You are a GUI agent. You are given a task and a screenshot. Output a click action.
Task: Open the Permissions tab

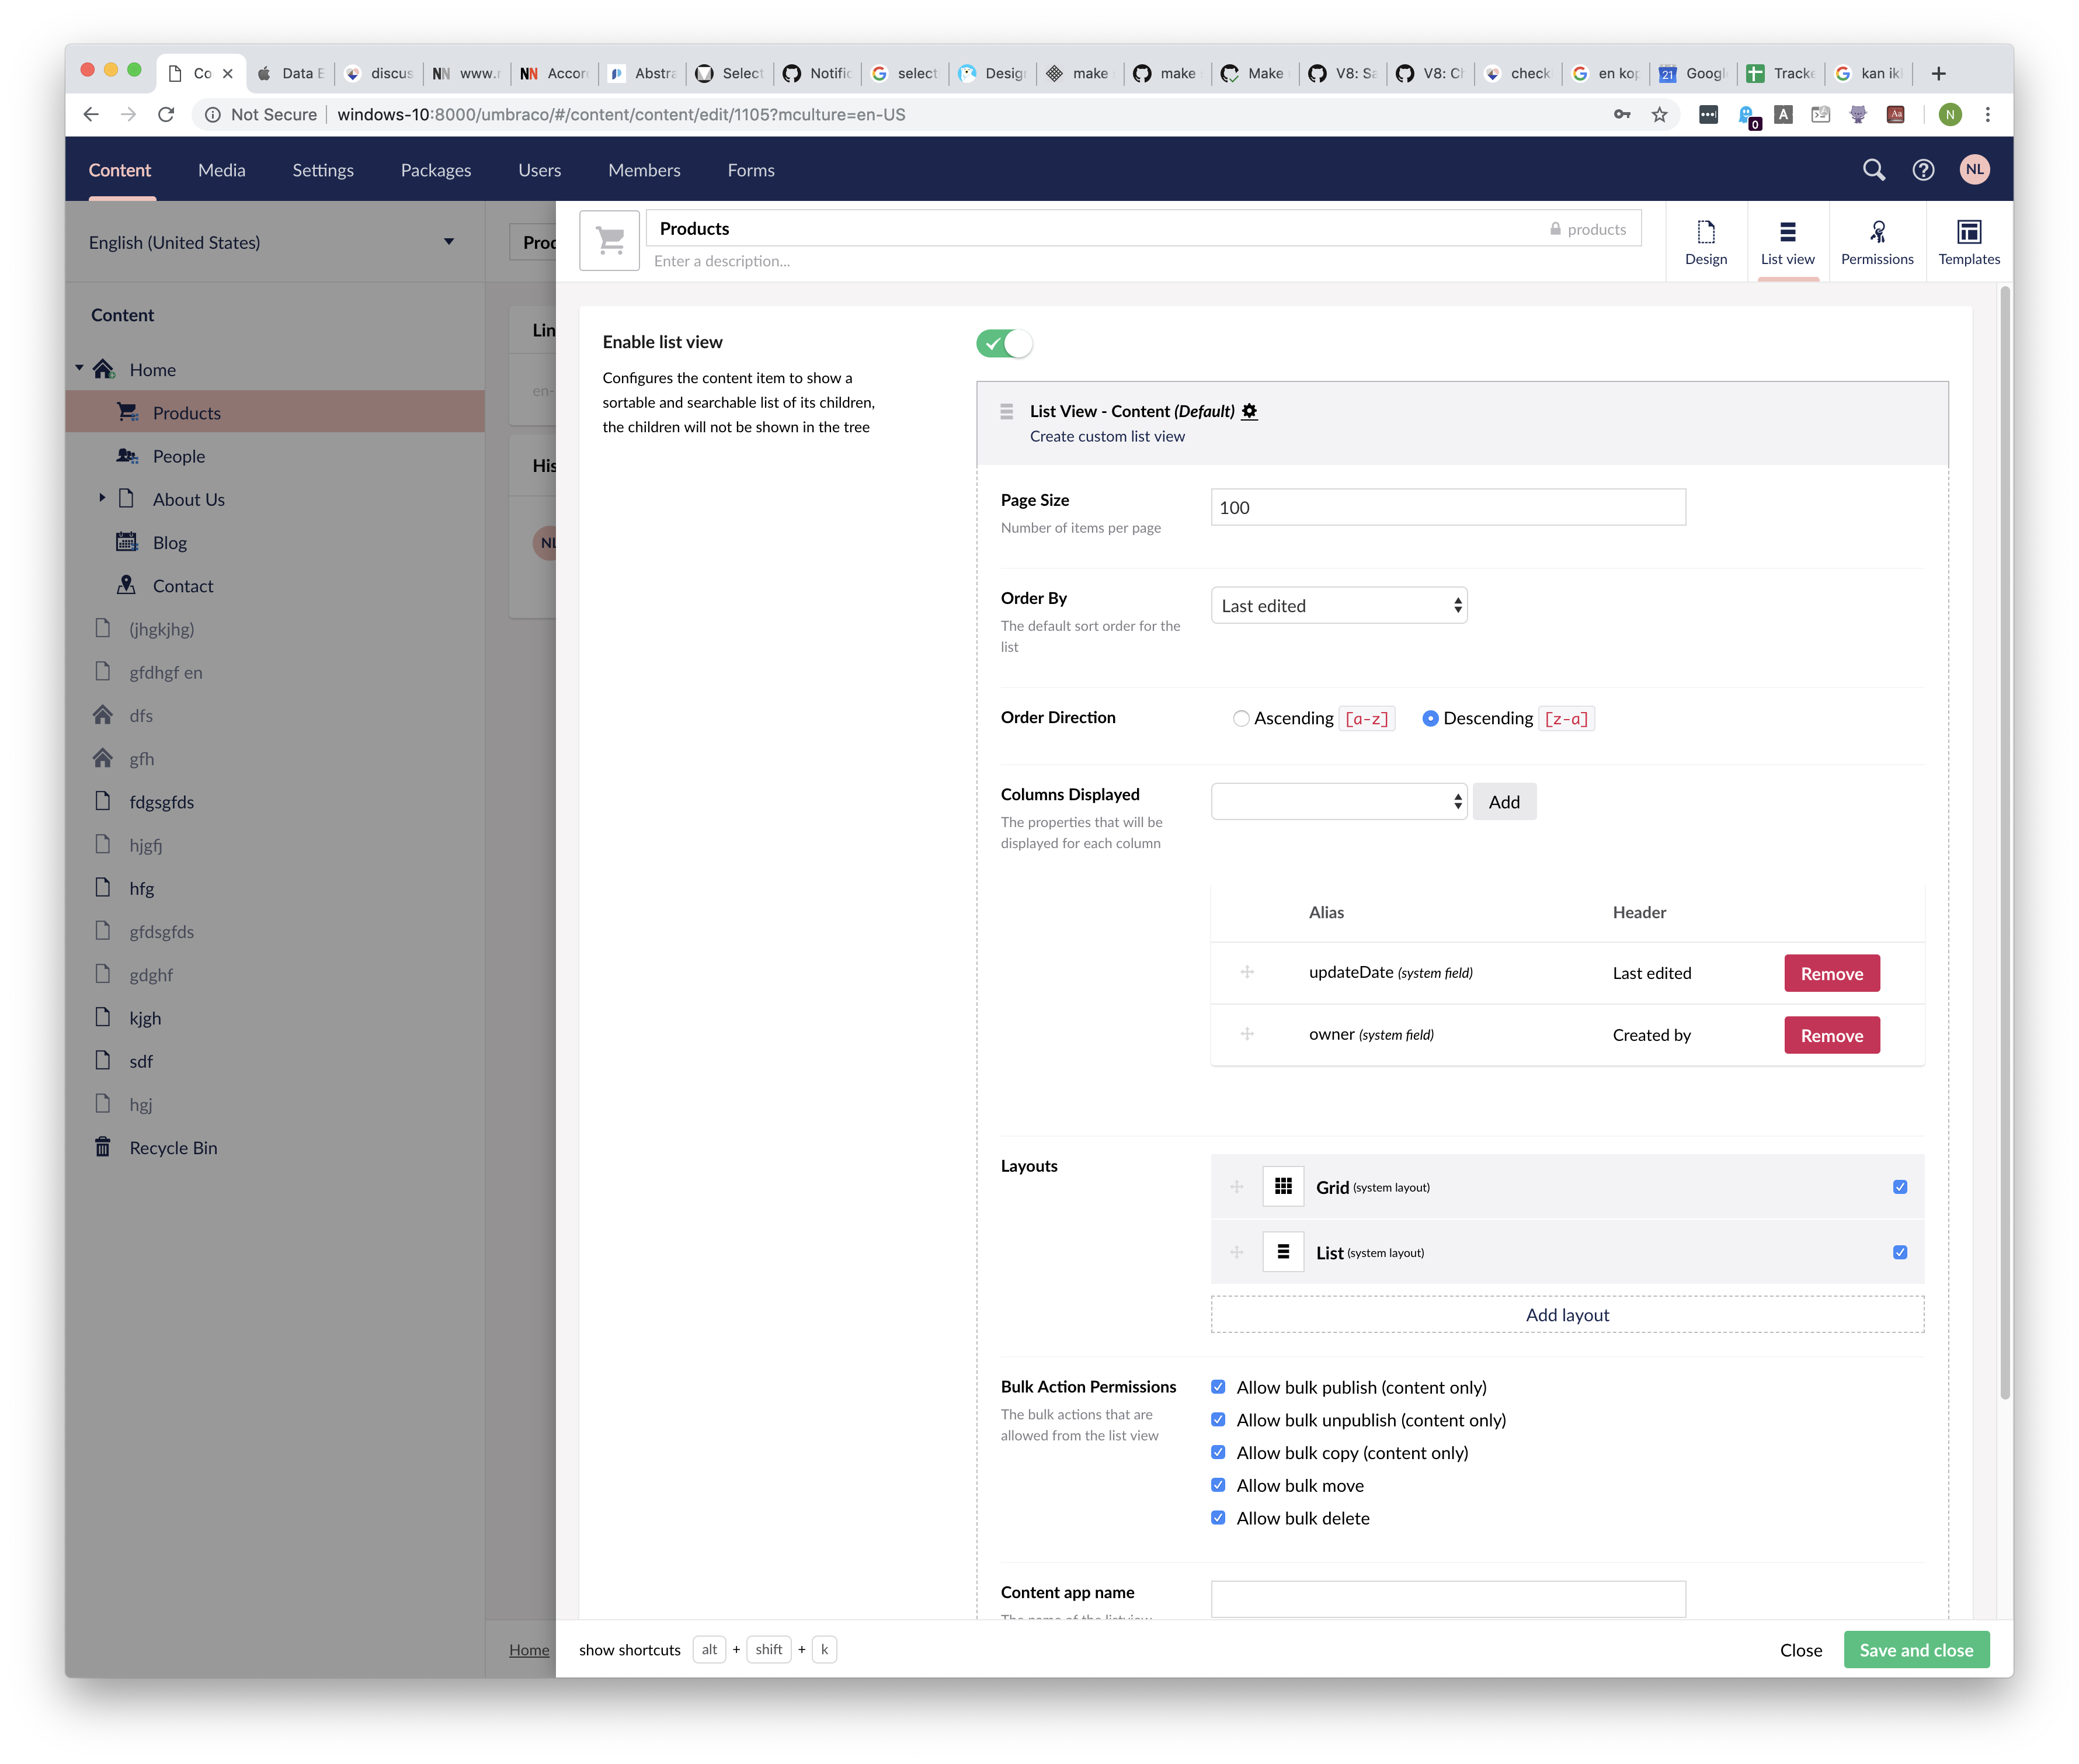[x=1877, y=242]
